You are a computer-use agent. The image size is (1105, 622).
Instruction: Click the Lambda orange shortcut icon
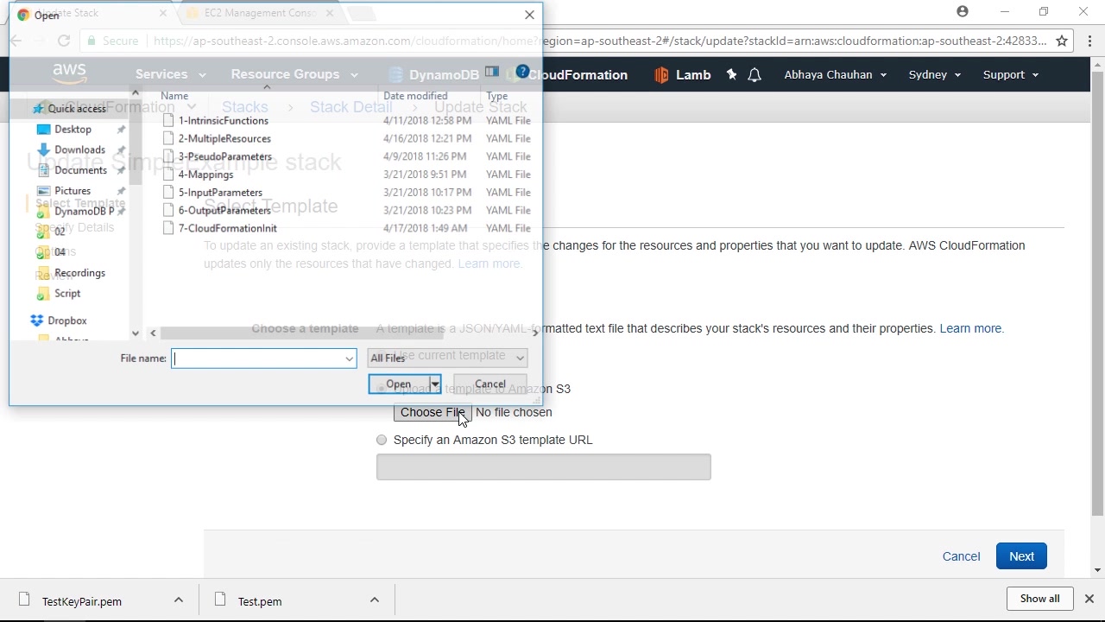point(661,75)
